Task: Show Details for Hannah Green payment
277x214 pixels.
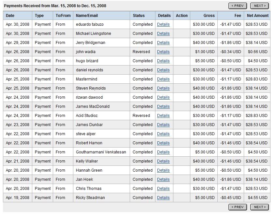Action: tap(163, 170)
